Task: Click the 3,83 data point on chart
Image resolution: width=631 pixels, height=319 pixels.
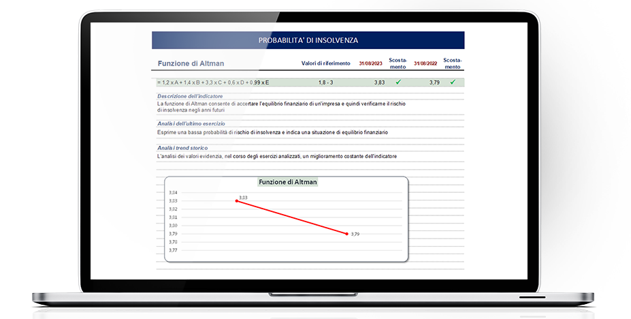Action: click(236, 201)
